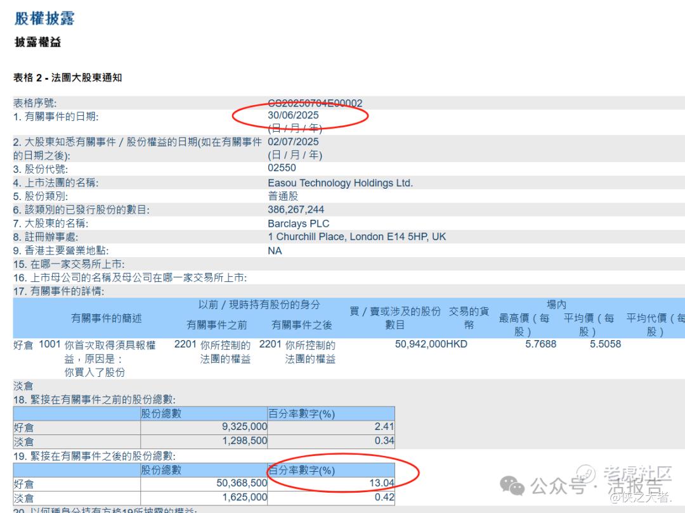The image size is (685, 513).
Task: Select the average price 5.5058
Action: (x=606, y=344)
